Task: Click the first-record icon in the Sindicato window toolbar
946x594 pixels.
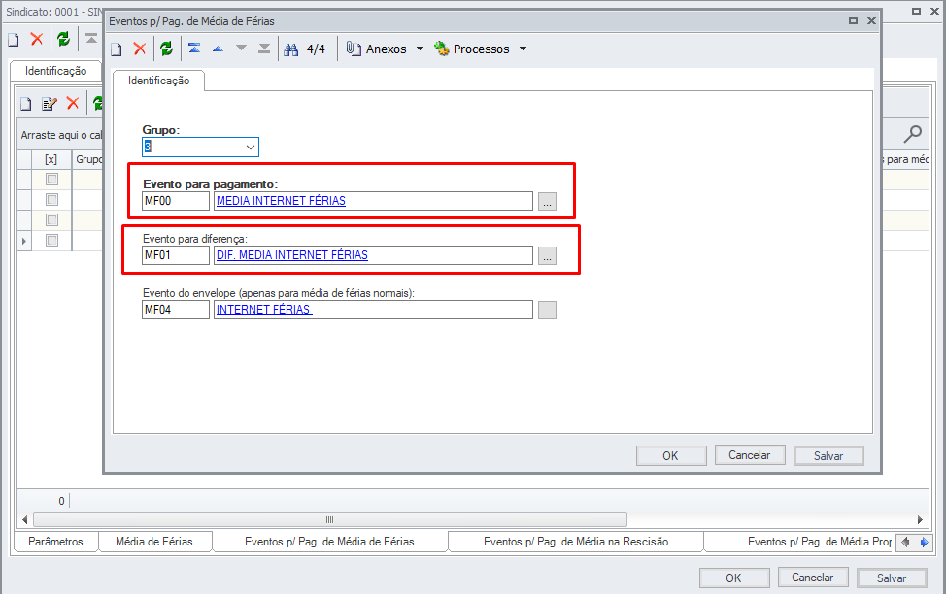Action: click(91, 39)
